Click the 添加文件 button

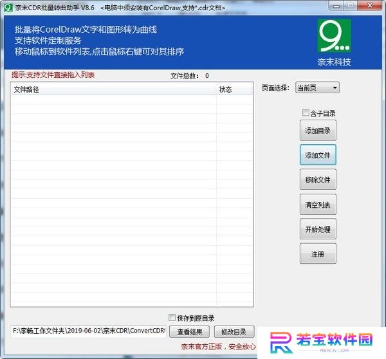coord(318,155)
